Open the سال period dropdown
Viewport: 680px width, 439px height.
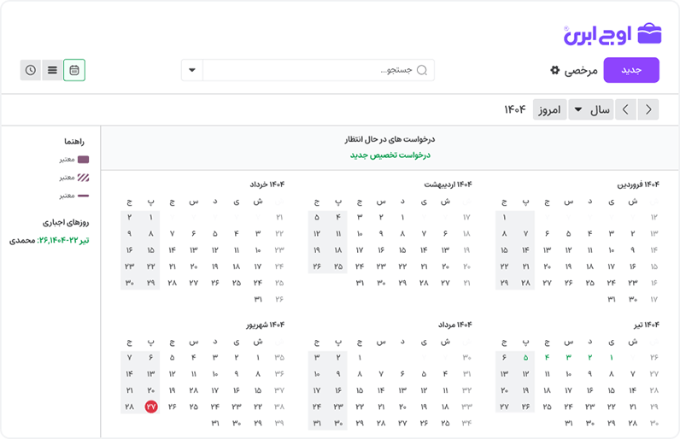click(590, 109)
